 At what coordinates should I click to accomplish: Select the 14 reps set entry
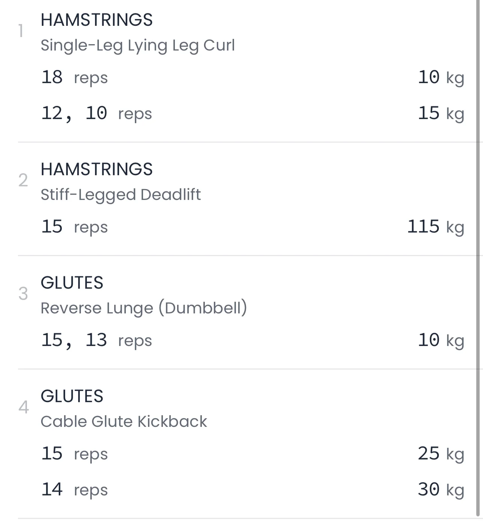point(74,490)
